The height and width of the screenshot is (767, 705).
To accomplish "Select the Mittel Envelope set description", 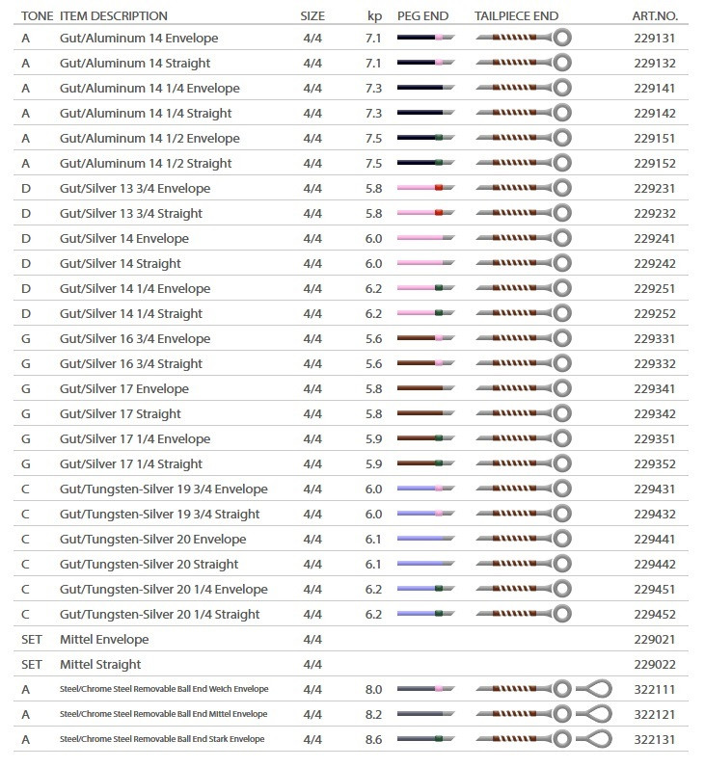I will pyautogui.click(x=104, y=640).
